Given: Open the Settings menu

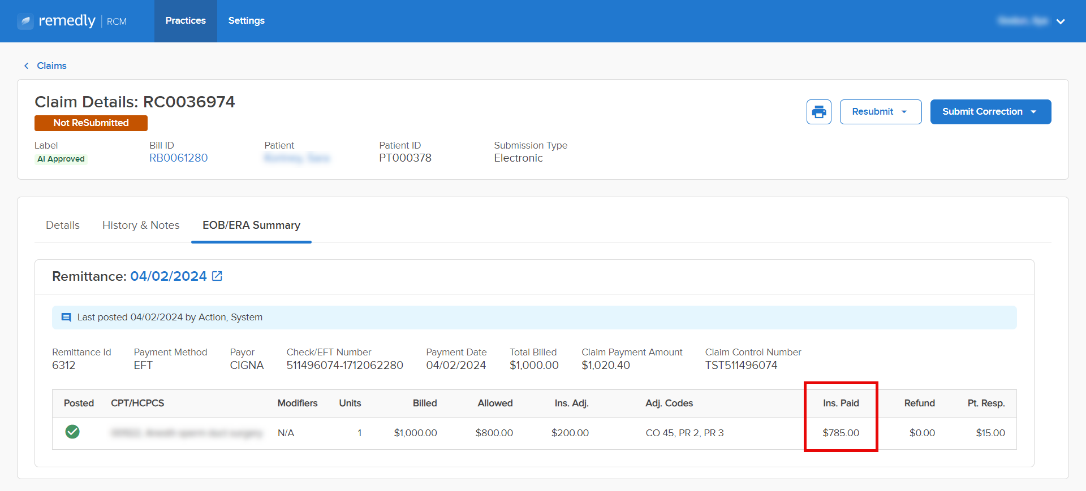Looking at the screenshot, I should pyautogui.click(x=246, y=21).
